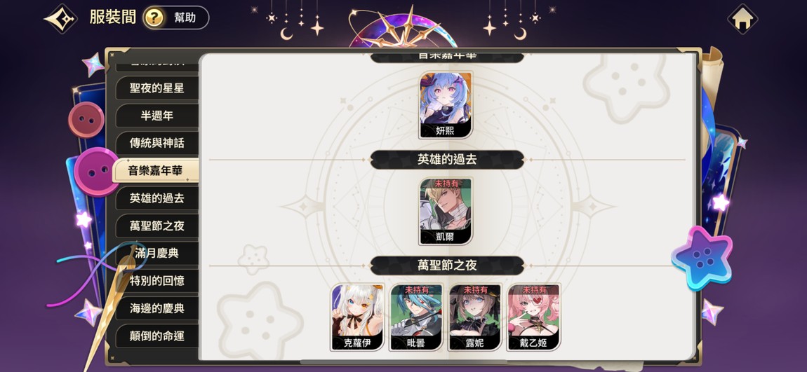Screen dimensions: 807x372
Task: Click the yellow question mark icon
Action: click(154, 18)
